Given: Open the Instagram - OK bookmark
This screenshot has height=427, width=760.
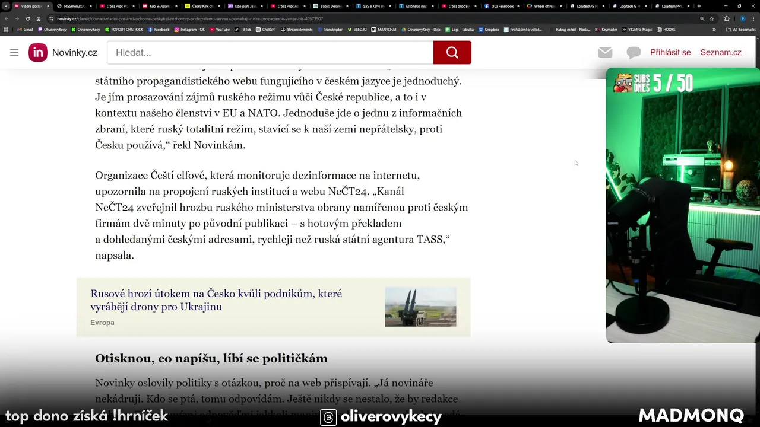Looking at the screenshot, I should (189, 29).
